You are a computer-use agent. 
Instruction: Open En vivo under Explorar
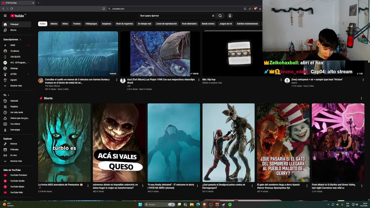tap(16, 155)
